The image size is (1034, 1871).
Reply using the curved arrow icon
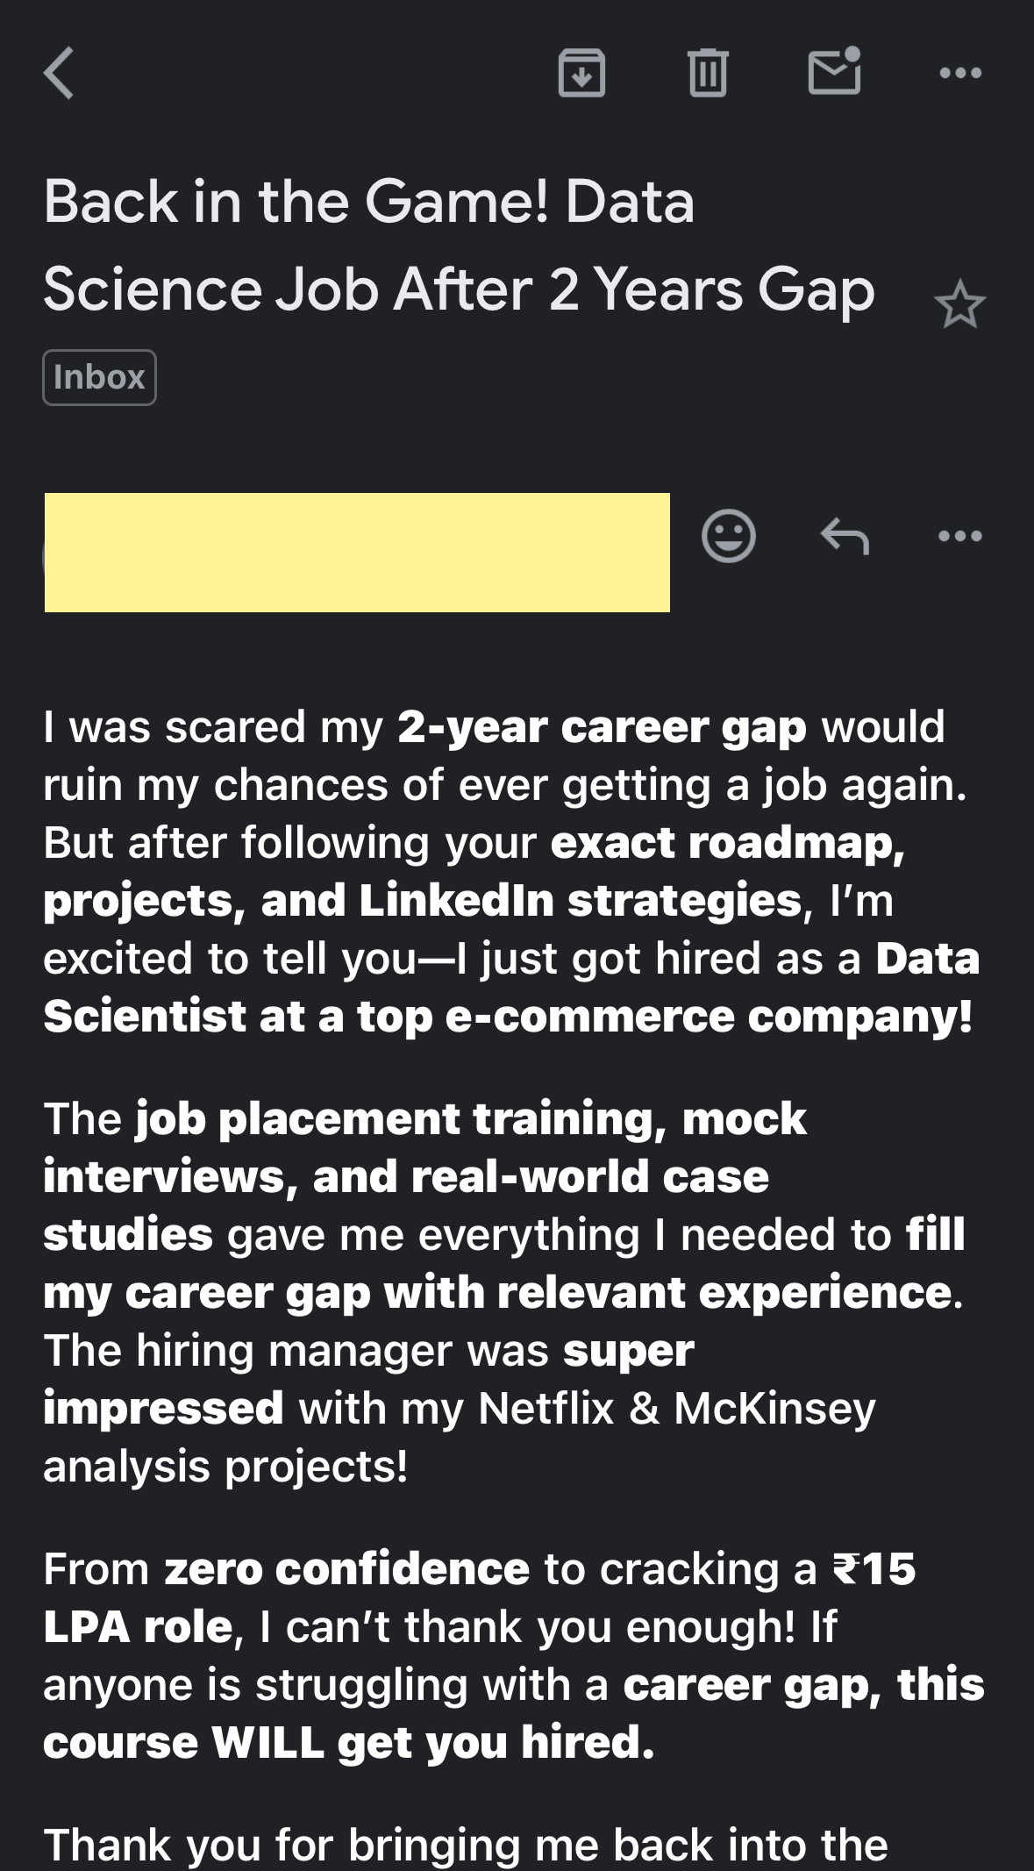point(845,535)
